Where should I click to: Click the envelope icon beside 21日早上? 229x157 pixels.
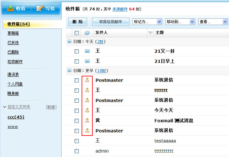click(x=87, y=61)
